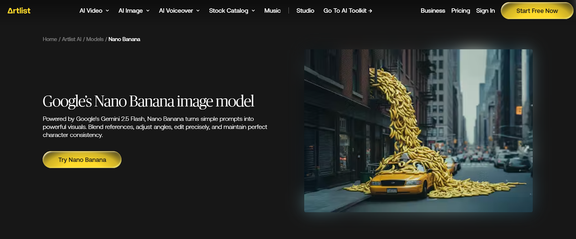Follow the Go To AI Toolkit arrow link
This screenshot has width=576, height=239.
pyautogui.click(x=347, y=11)
